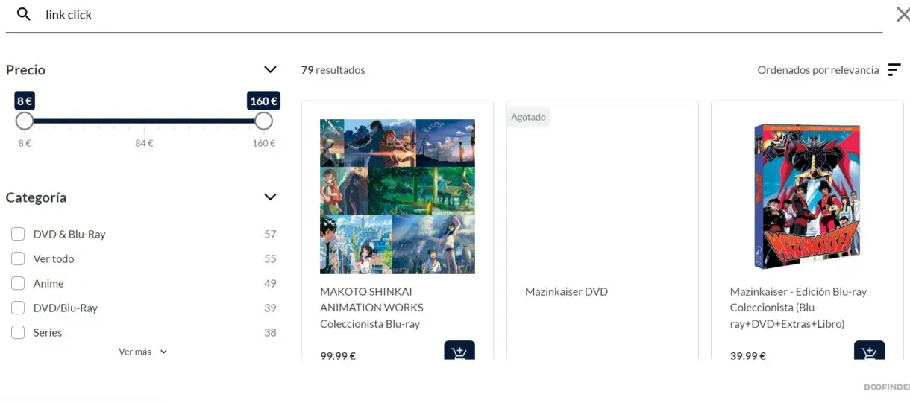The height and width of the screenshot is (403, 910).
Task: Click the Doofinder logo link
Action: [886, 387]
